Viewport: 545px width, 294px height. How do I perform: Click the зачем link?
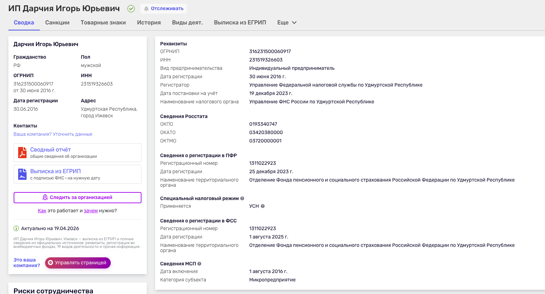pos(90,211)
